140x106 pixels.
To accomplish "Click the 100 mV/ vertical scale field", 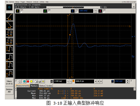I will [x=86, y=11].
